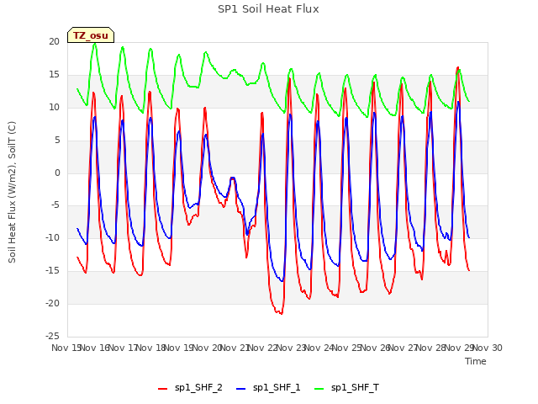The height and width of the screenshot is (404, 538).
Task: Click the -20 y-axis tick label
Action: 52,303
